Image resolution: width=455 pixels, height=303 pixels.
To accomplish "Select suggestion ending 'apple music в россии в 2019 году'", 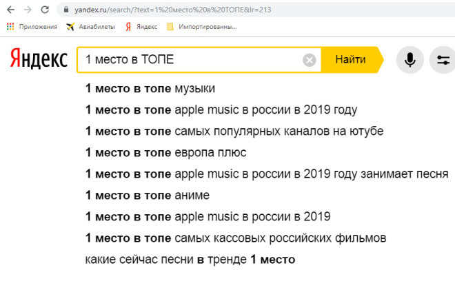I will pos(221,110).
